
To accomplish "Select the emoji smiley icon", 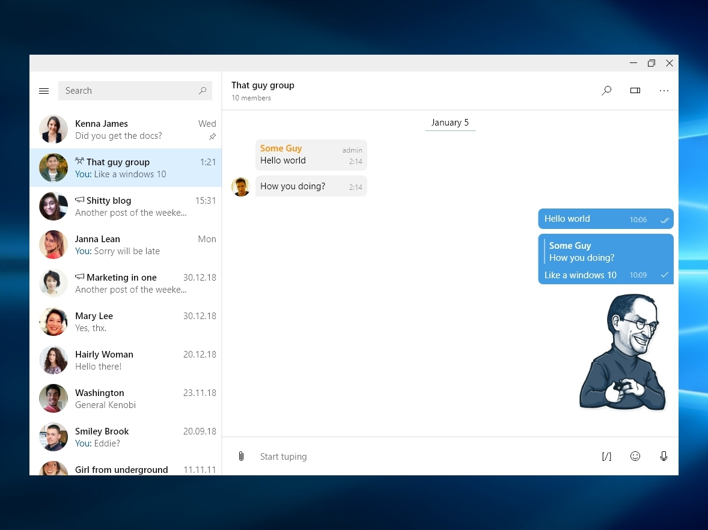I will click(x=635, y=456).
